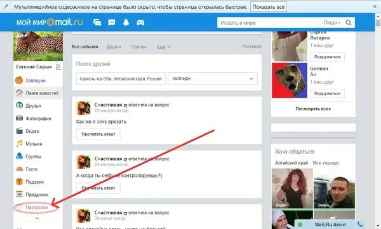Click the Посмотреть всех link

pos(313,109)
